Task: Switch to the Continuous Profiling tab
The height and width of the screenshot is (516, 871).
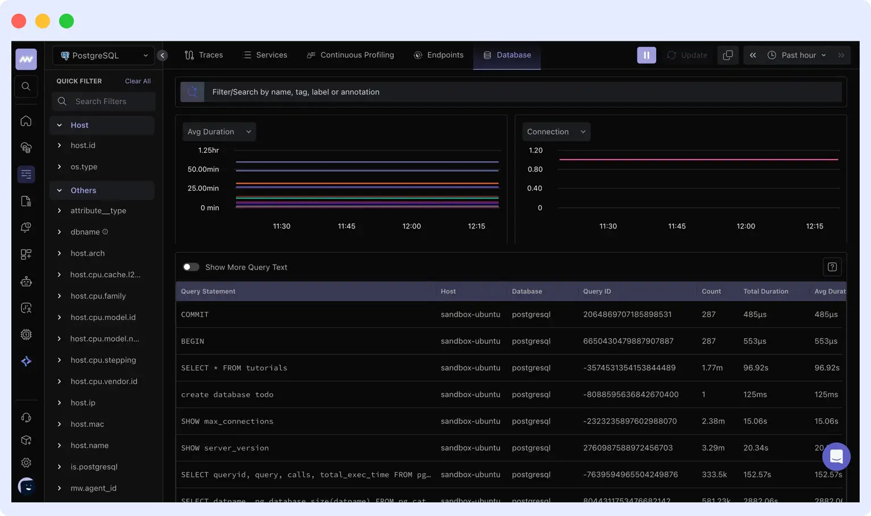Action: pyautogui.click(x=351, y=55)
